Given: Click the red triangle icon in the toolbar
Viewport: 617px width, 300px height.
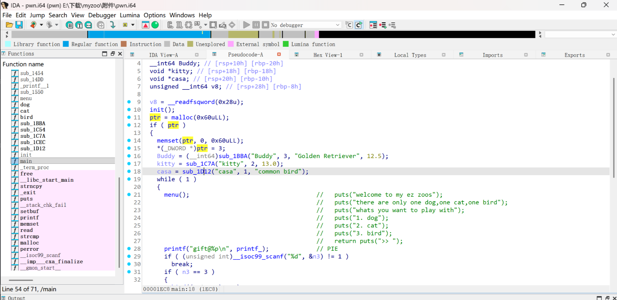Looking at the screenshot, I should click(145, 25).
